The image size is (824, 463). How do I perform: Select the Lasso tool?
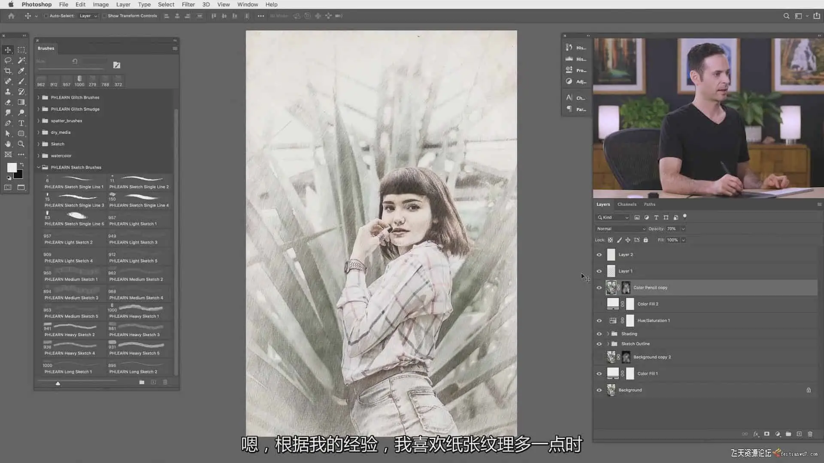[8, 60]
